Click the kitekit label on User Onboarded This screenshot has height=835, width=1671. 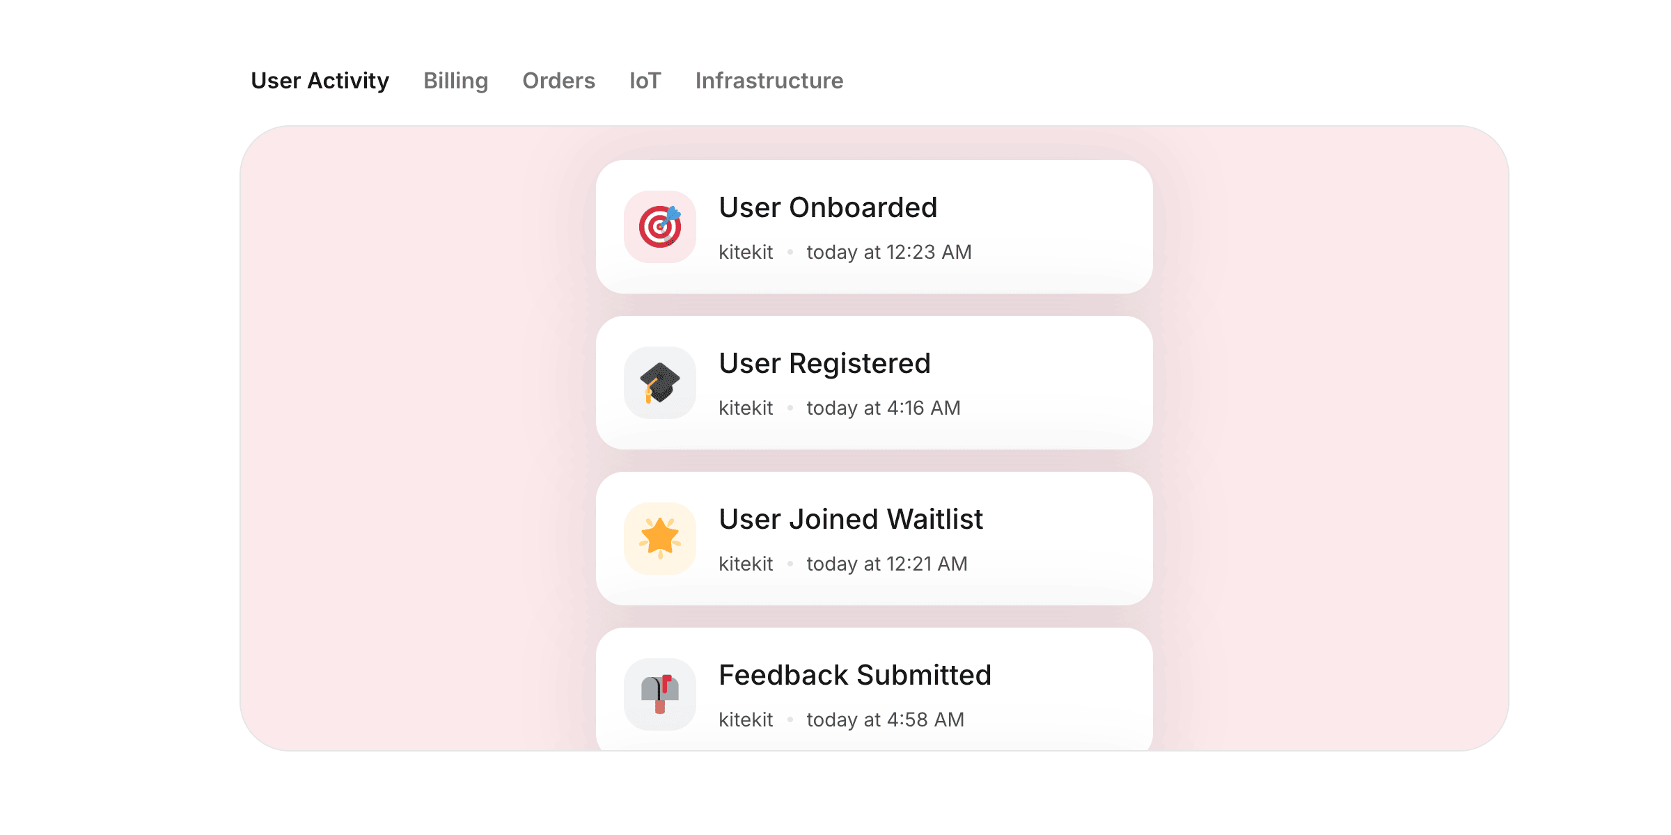pos(746,252)
